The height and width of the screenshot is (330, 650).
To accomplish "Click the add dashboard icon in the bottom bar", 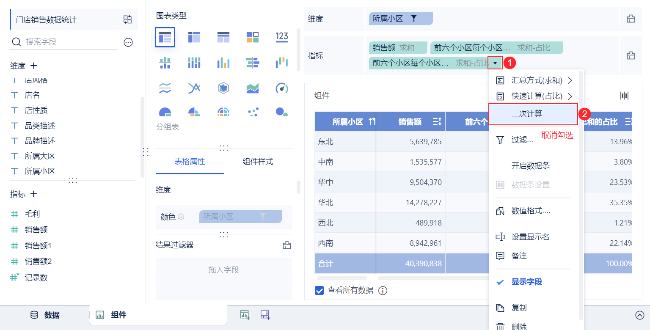I will (x=265, y=314).
